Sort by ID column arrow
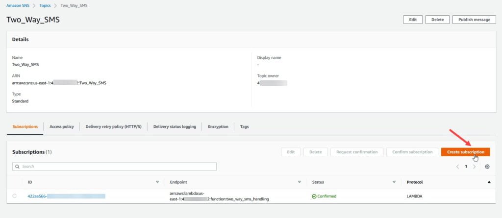This screenshot has width=502, height=218. (157, 182)
